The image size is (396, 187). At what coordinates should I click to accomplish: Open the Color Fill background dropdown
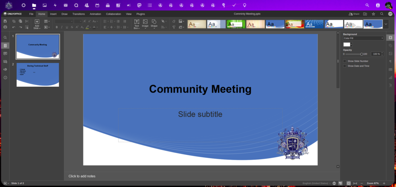(363, 38)
